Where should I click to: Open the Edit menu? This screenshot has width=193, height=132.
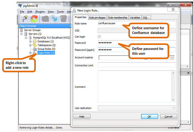coord(30,12)
